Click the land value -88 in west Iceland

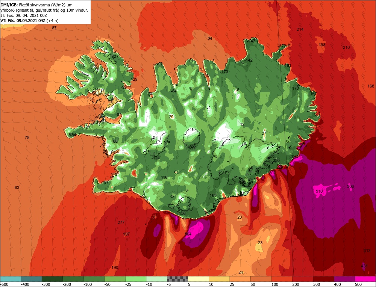click(x=115, y=141)
